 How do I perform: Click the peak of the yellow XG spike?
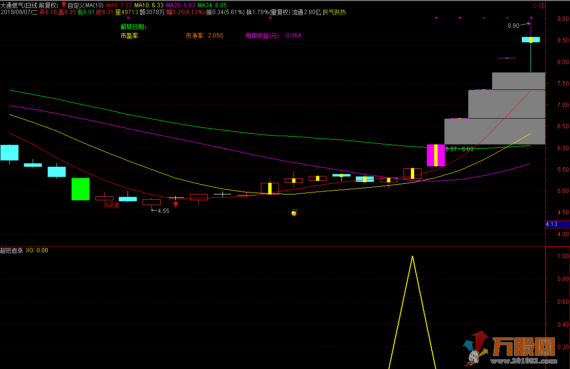[x=412, y=257]
